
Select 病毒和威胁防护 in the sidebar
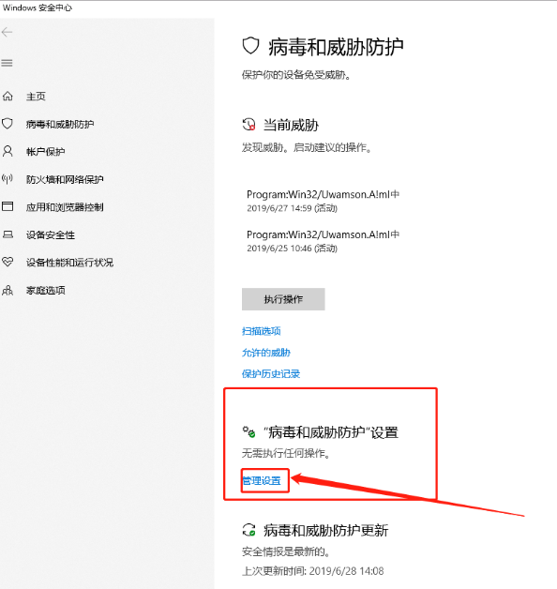coord(60,124)
